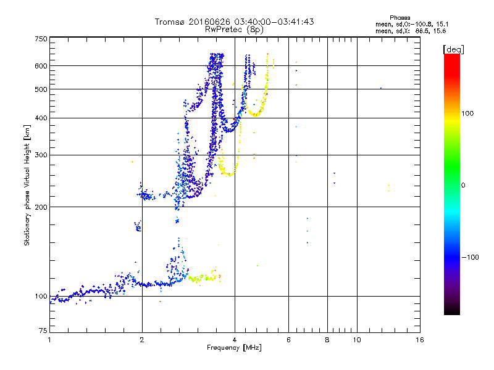Click the y-axis tick label '750'
Screen dimensions: 494x370
pos(41,39)
